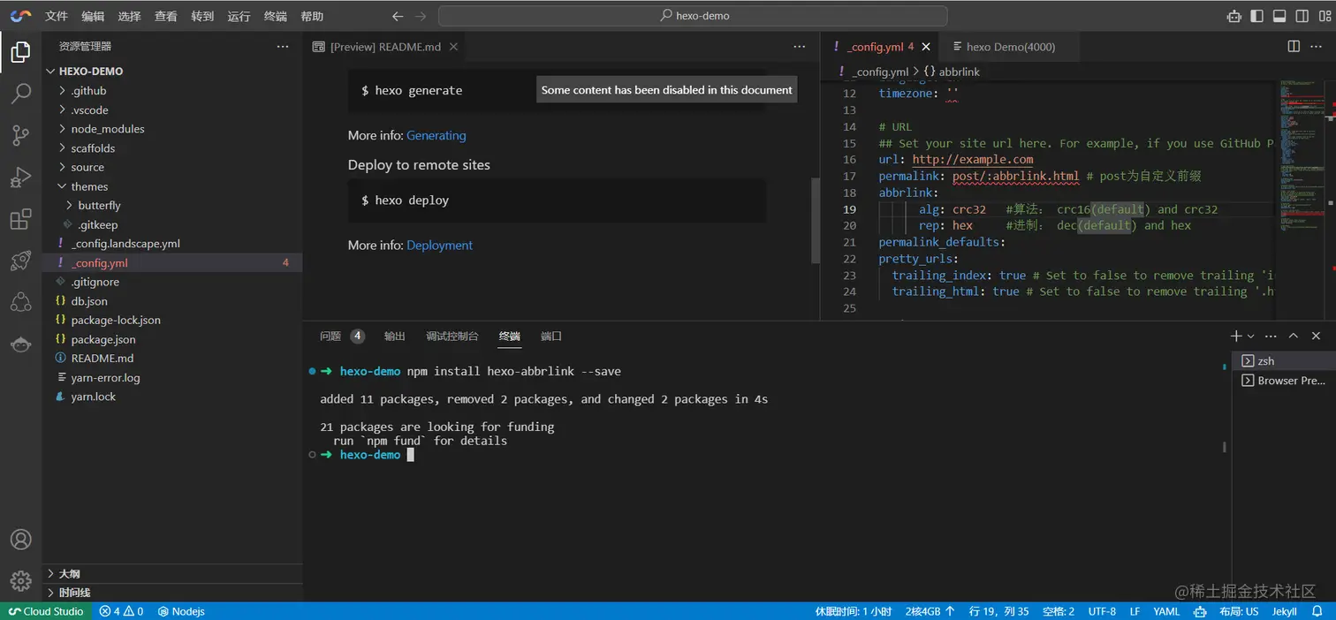Open the rocket deploy view in activity bar
Viewport: 1336px width, 620px height.
coord(20,261)
